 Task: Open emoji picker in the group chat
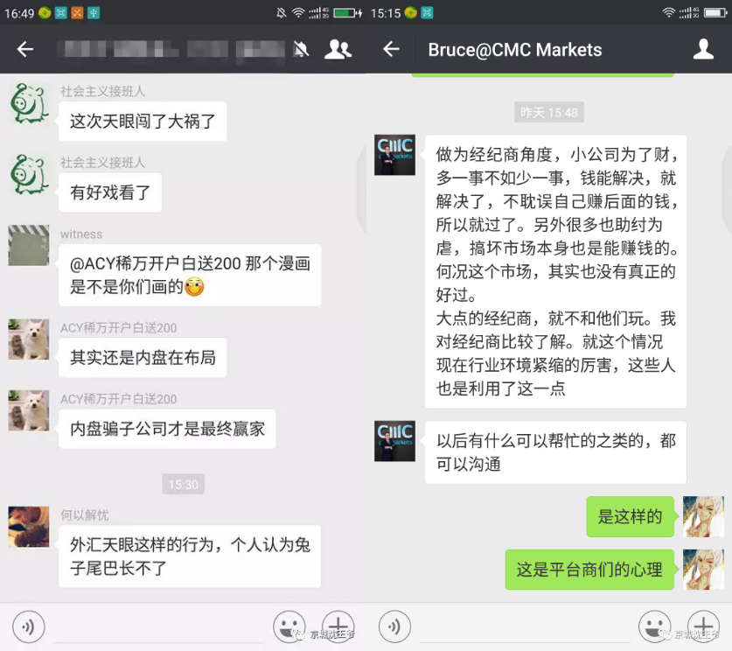point(289,626)
